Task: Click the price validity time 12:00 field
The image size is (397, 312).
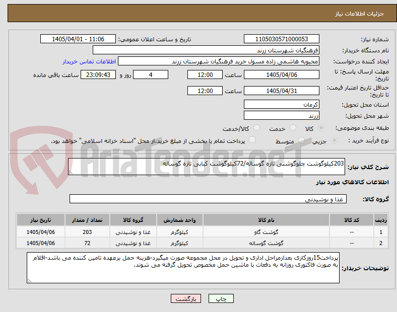Action: pos(205,91)
